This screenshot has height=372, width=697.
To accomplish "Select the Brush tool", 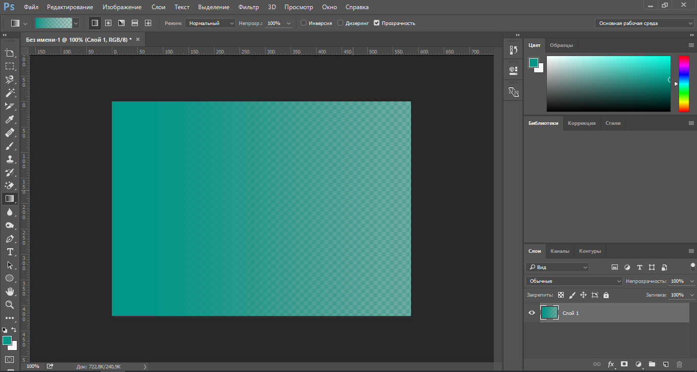I will click(x=10, y=146).
